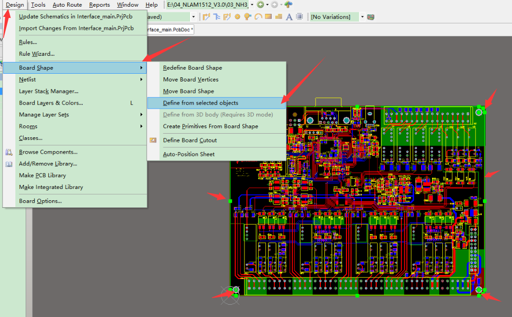Viewport: 512px width, 317px height.
Task: Select the Interactively Route Connection tool
Action: coord(207,16)
